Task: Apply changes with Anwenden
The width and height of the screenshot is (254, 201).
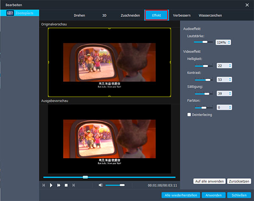Action: pyautogui.click(x=213, y=195)
